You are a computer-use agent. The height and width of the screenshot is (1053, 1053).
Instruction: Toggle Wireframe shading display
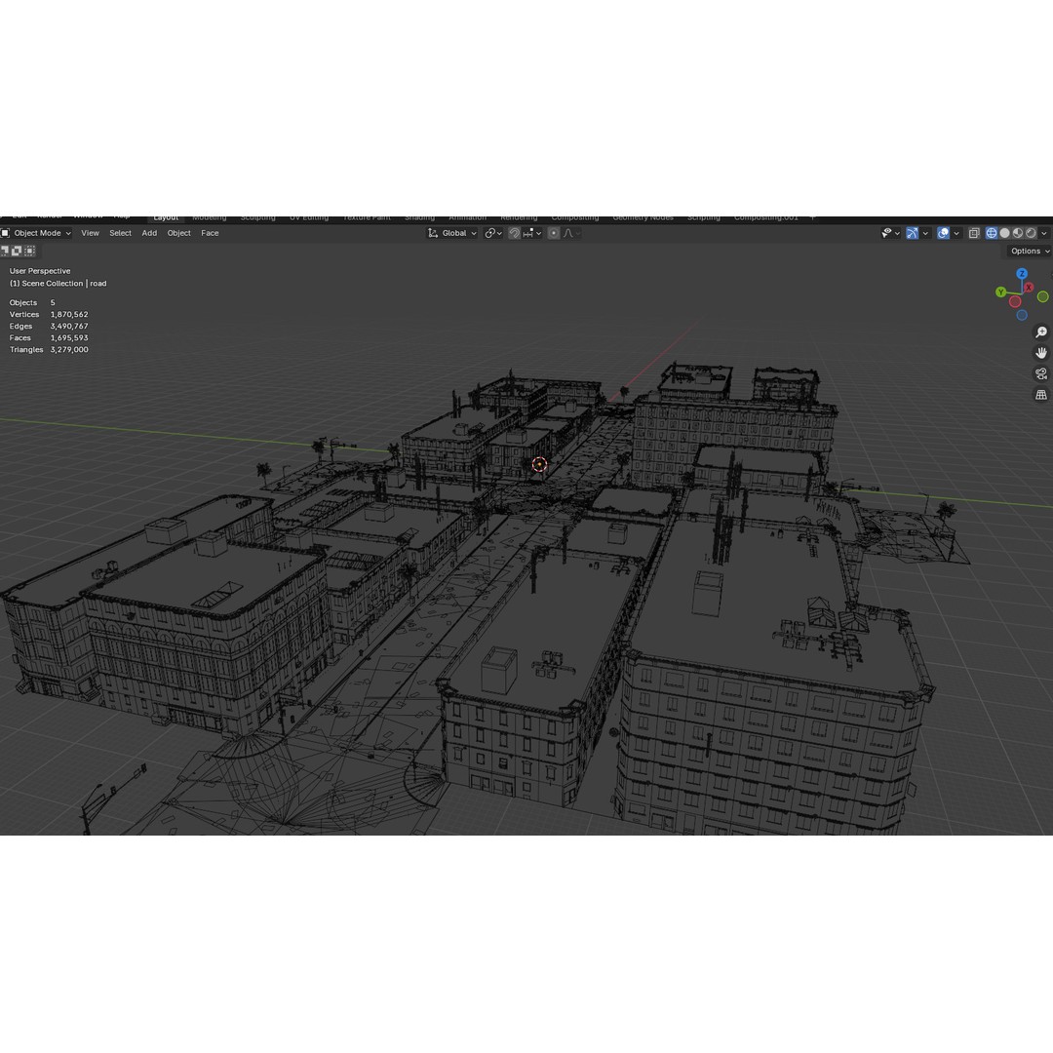[x=993, y=233]
